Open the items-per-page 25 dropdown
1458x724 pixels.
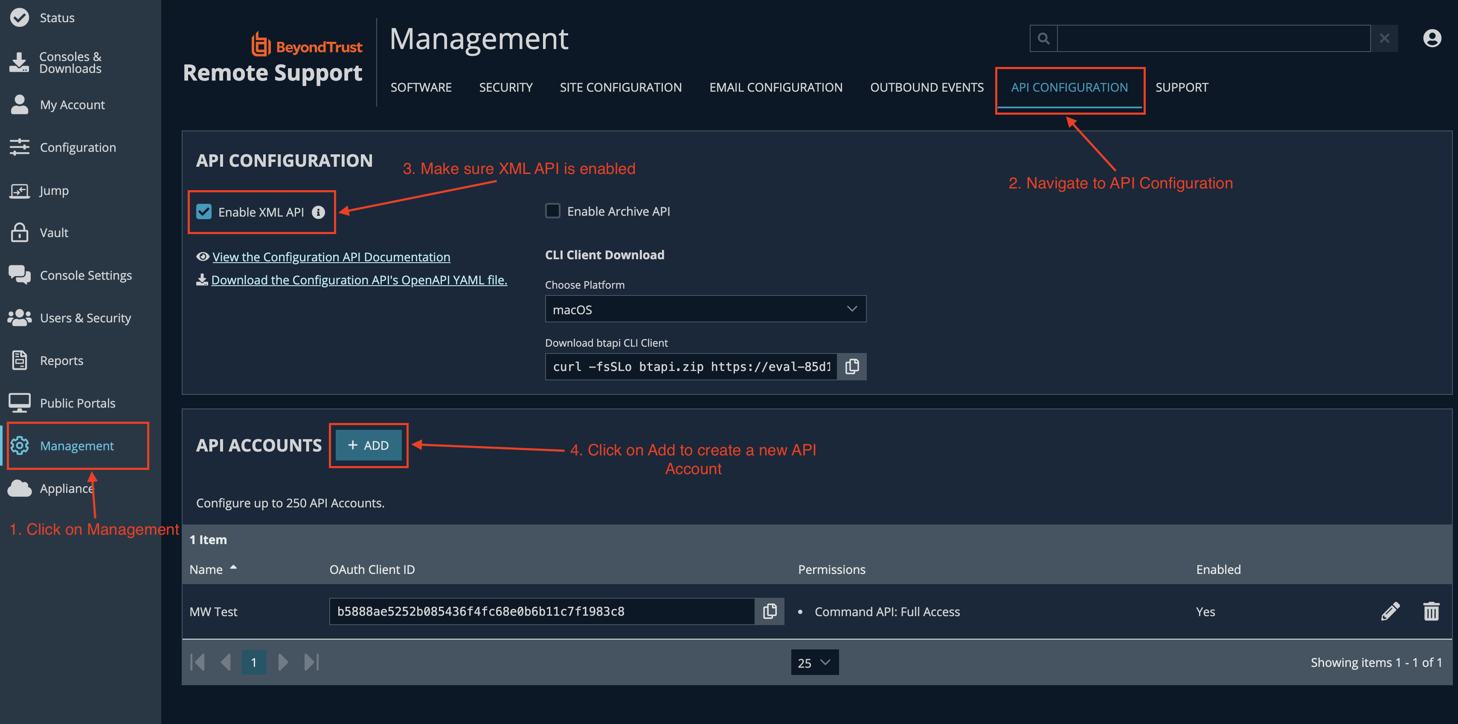(814, 662)
